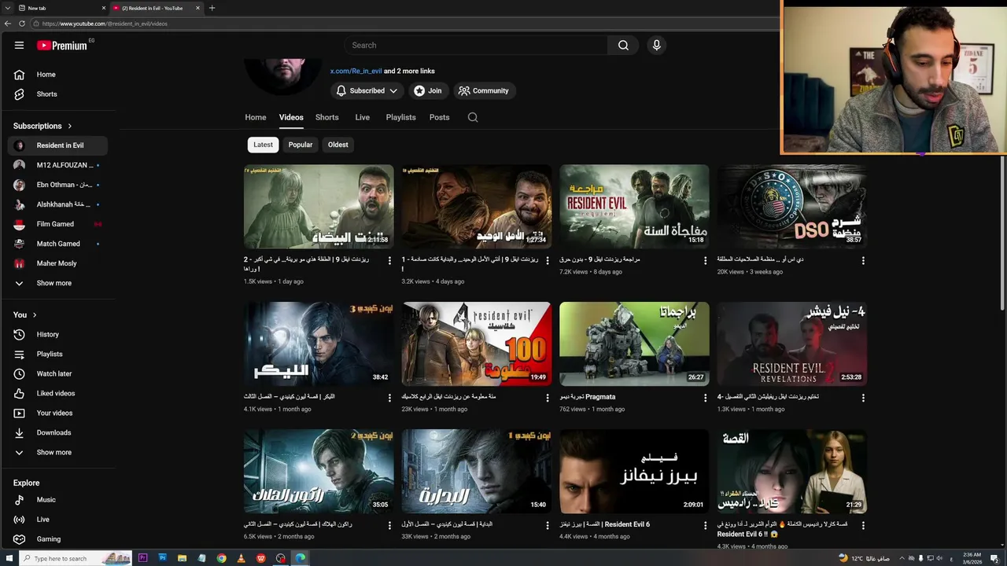Image resolution: width=1007 pixels, height=566 pixels.
Task: Expand Show more under Subscriptions
Action: 58,283
